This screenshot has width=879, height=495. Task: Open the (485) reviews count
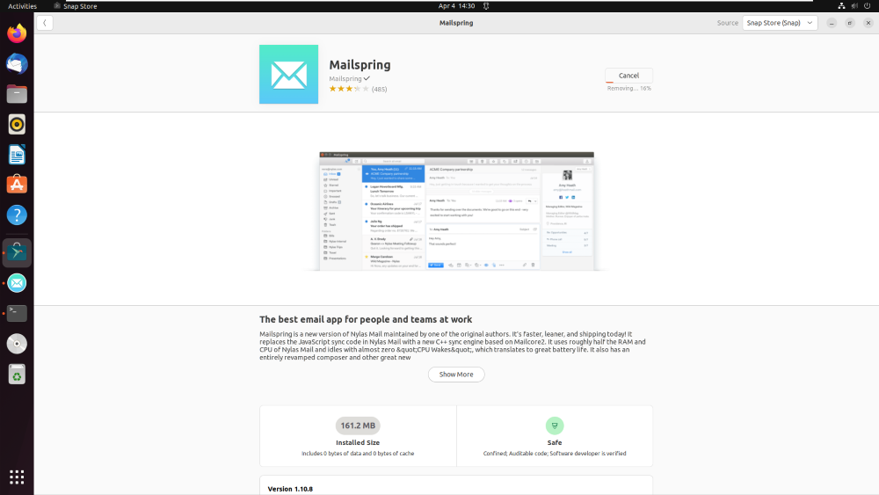click(x=380, y=89)
